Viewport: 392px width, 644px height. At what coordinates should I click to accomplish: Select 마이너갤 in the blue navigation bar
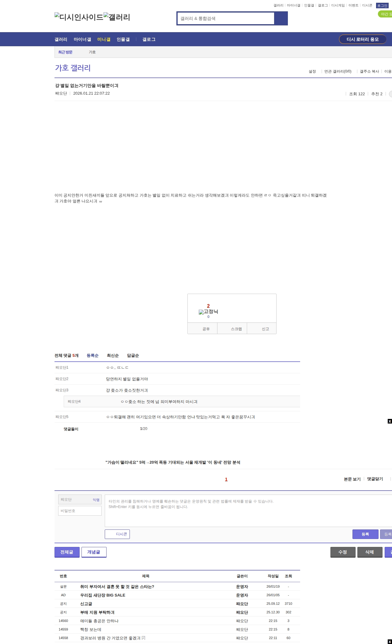click(82, 39)
